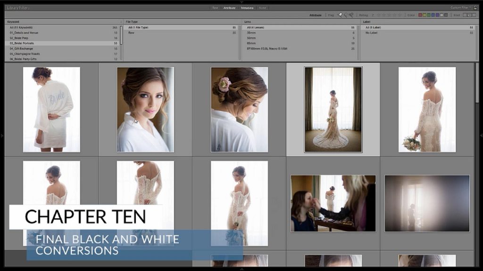
Task: Select 'All (1 File Type)' row
Action: [181, 27]
